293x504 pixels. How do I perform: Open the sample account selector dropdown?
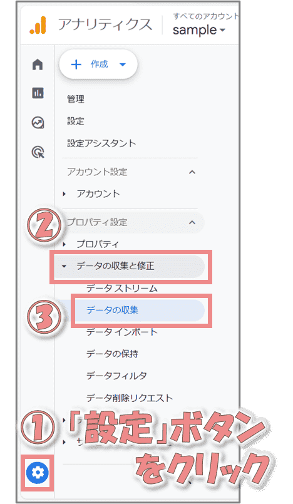(199, 30)
